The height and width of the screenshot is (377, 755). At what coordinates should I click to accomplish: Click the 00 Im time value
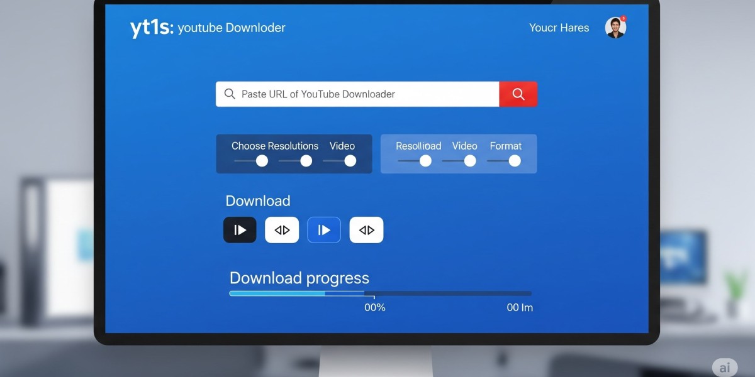pos(520,307)
